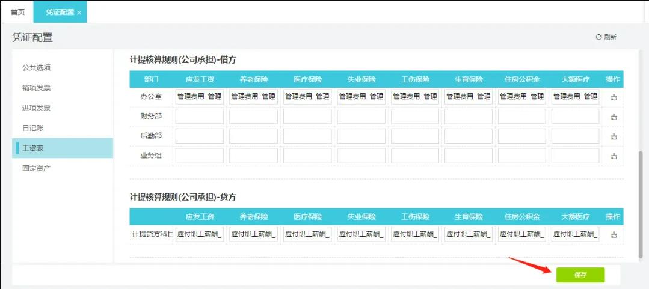Click the operation icon in 财务部 row
Screen dimensions: 649x289
[614, 117]
